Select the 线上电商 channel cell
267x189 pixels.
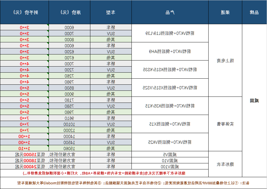point(225,61)
